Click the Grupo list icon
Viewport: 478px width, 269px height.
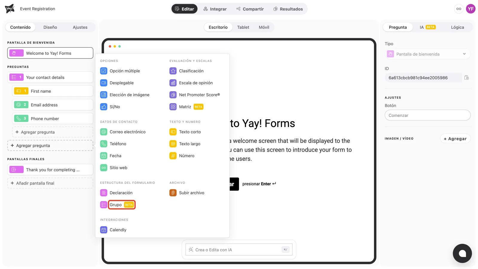(x=104, y=205)
